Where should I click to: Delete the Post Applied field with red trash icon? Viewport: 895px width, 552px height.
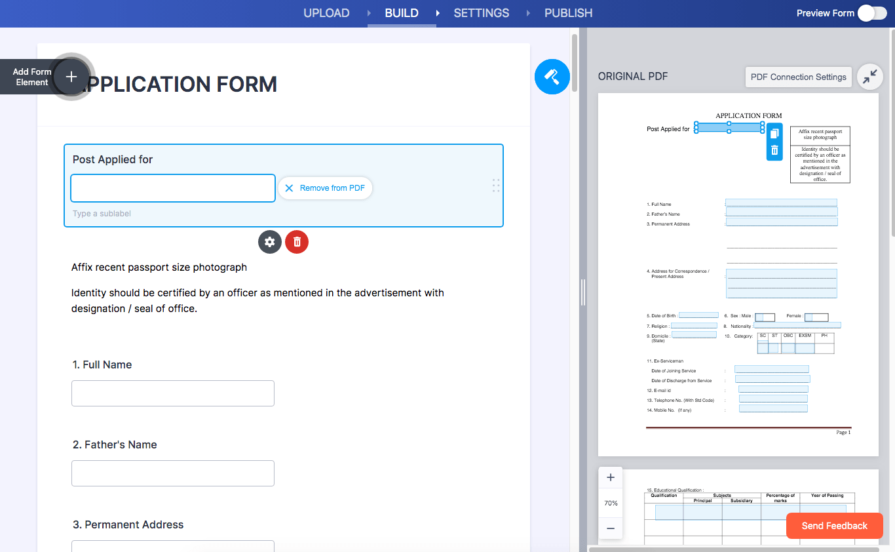[x=296, y=242]
